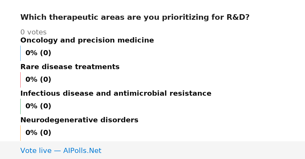This screenshot has height=159, width=305.
Task: Click the green bar under Infectious disease
Action: (x=20, y=106)
